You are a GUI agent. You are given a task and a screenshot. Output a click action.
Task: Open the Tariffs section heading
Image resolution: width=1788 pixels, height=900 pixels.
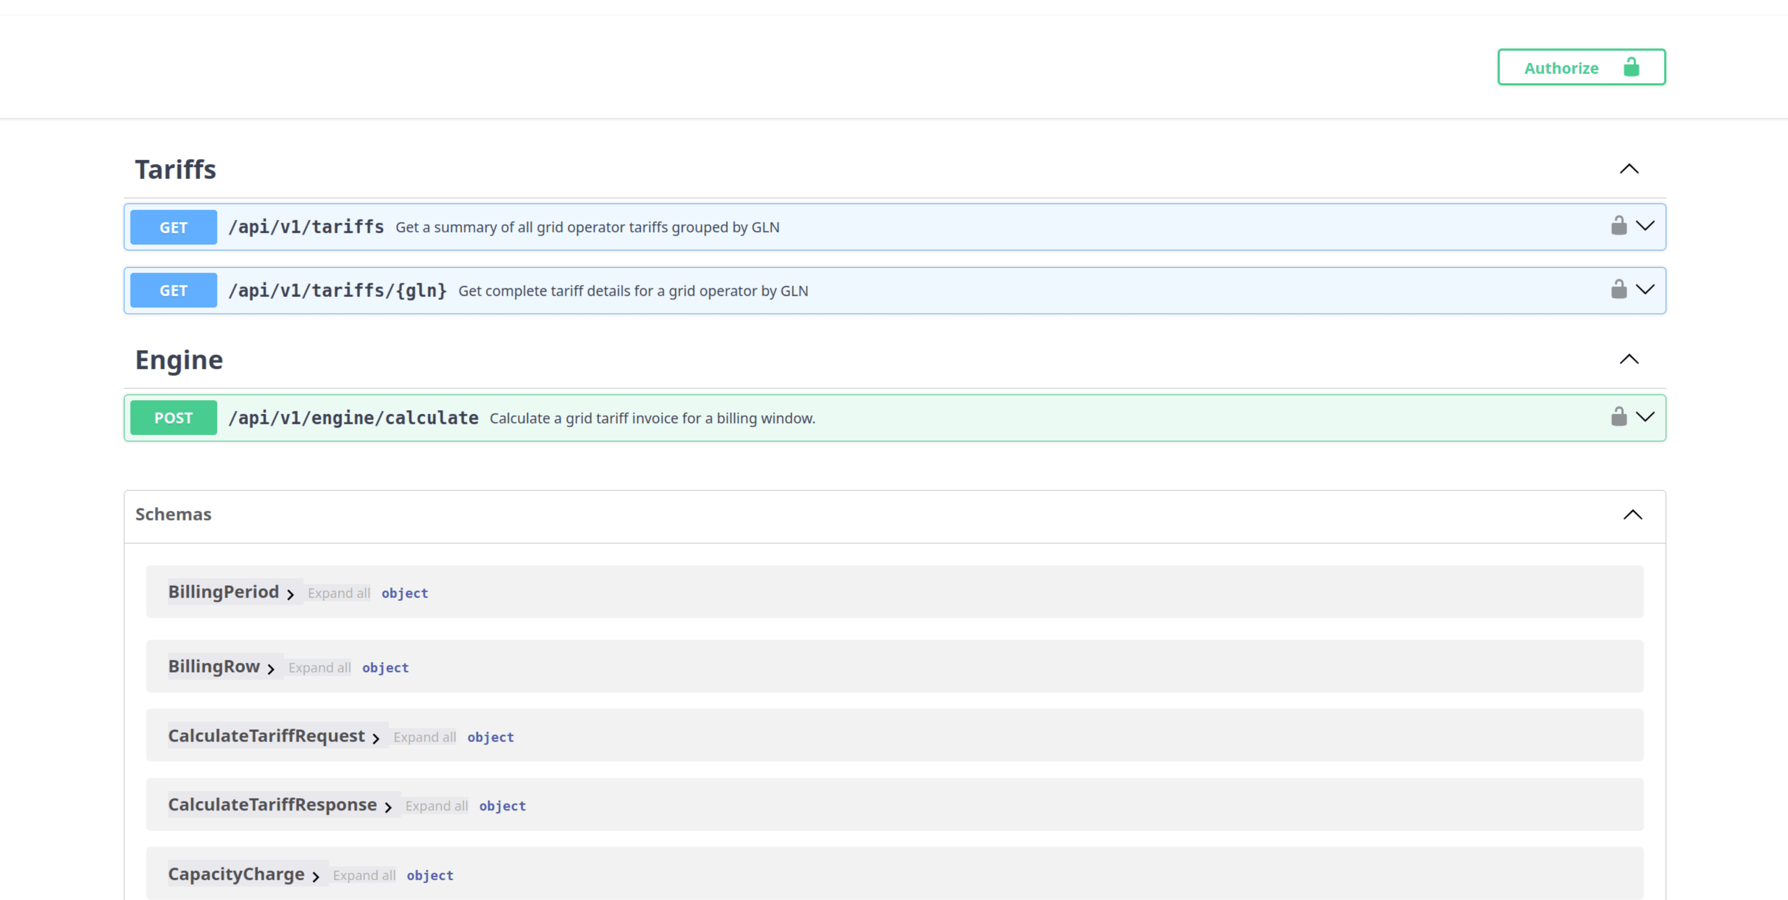[x=175, y=169]
